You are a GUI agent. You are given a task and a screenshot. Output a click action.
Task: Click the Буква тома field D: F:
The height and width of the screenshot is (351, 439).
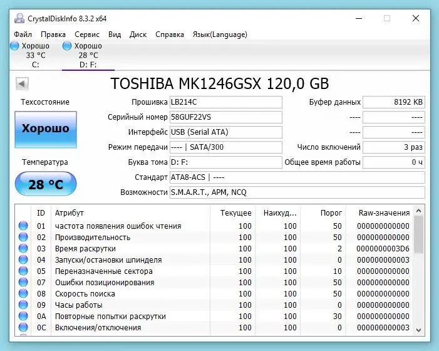(x=226, y=162)
